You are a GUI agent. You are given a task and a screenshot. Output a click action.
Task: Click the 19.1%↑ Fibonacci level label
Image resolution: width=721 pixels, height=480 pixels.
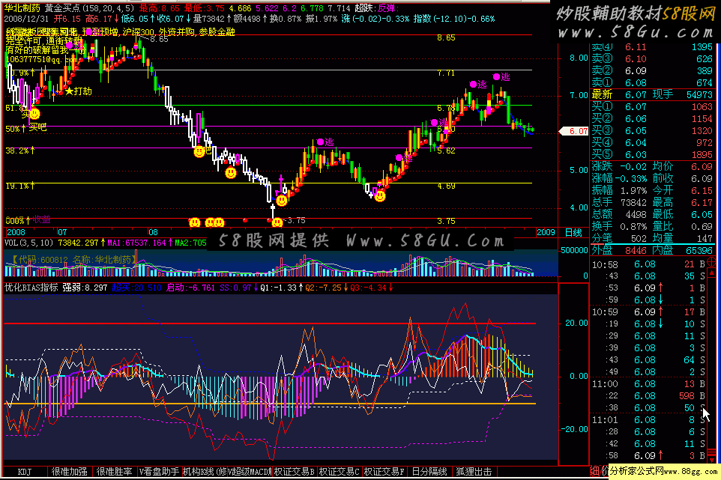coord(20,186)
